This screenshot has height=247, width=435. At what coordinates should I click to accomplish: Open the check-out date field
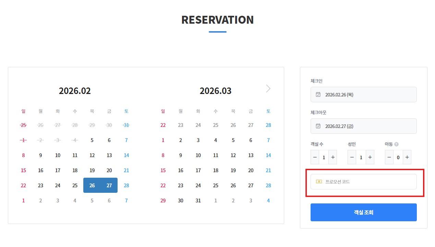click(x=363, y=126)
